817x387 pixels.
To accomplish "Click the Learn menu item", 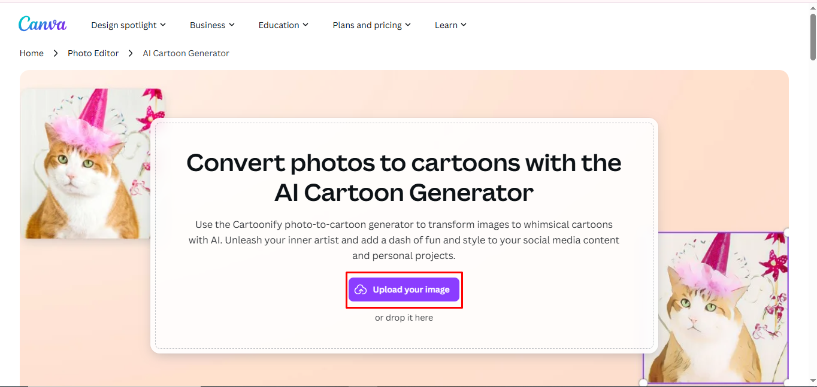I will [446, 25].
